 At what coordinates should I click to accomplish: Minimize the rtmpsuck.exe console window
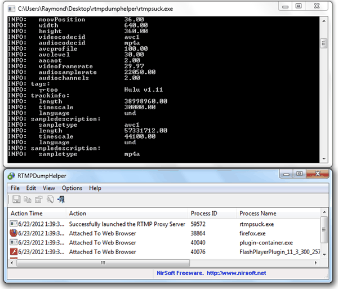pos(286,6)
